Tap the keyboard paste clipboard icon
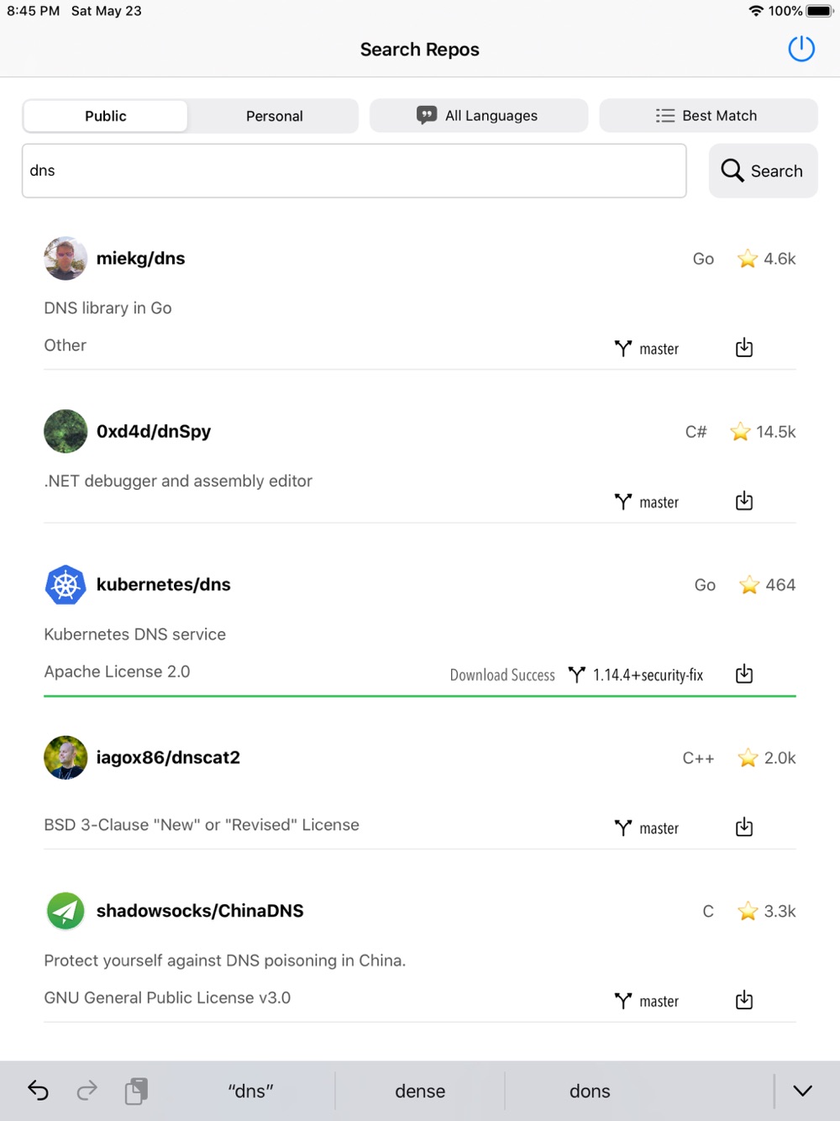Screen dimensions: 840x1121 [x=136, y=1091]
